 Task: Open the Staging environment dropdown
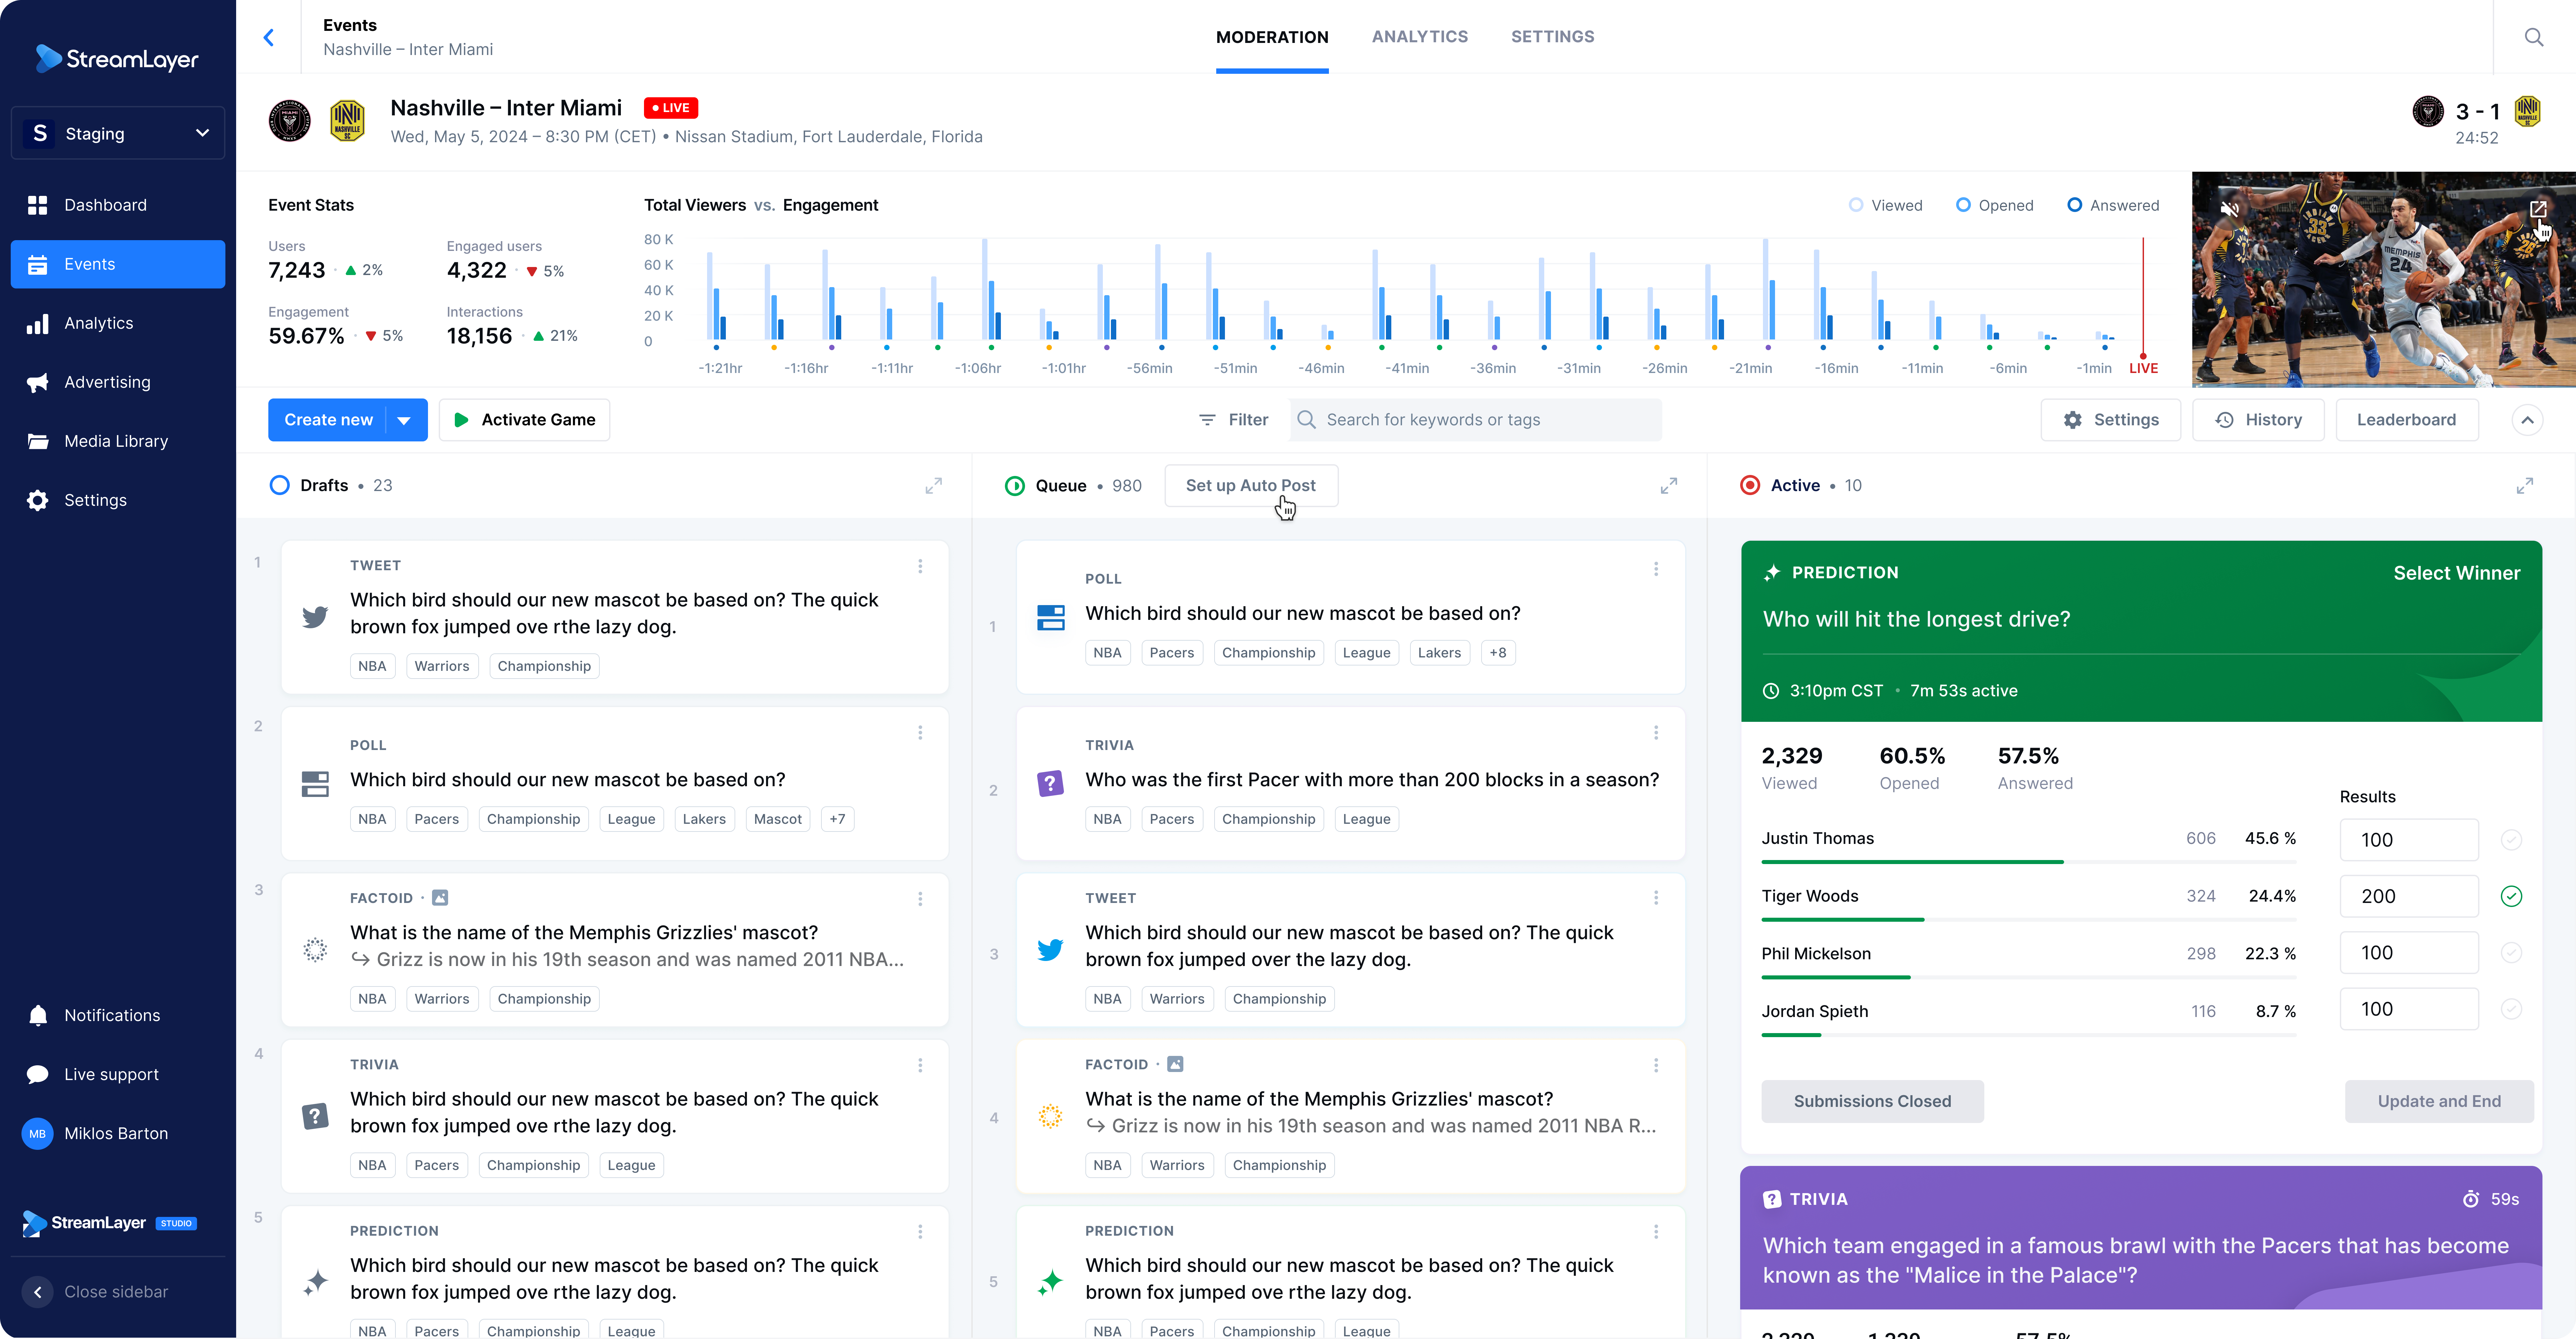(118, 133)
